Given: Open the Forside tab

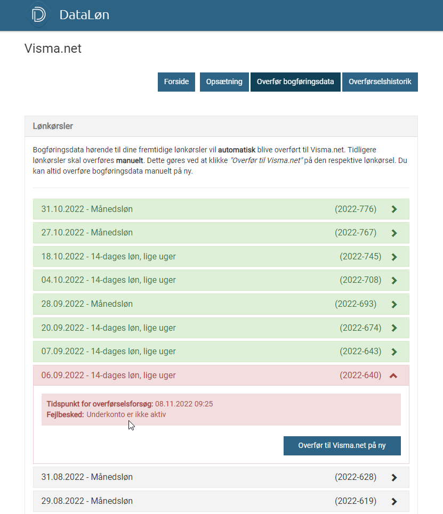Looking at the screenshot, I should (x=176, y=82).
